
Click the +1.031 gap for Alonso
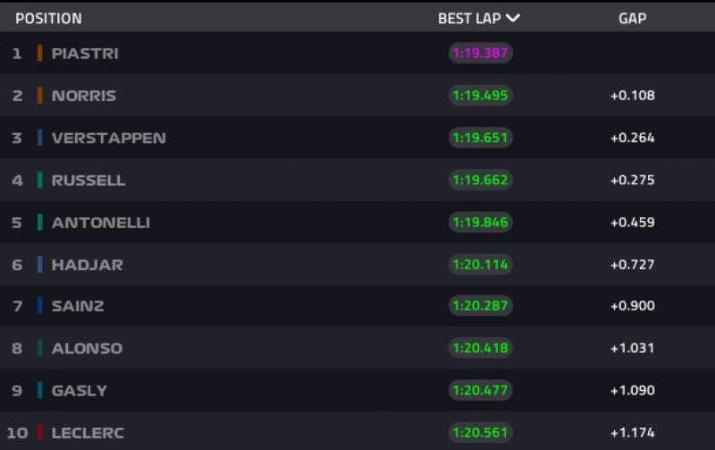(x=632, y=348)
